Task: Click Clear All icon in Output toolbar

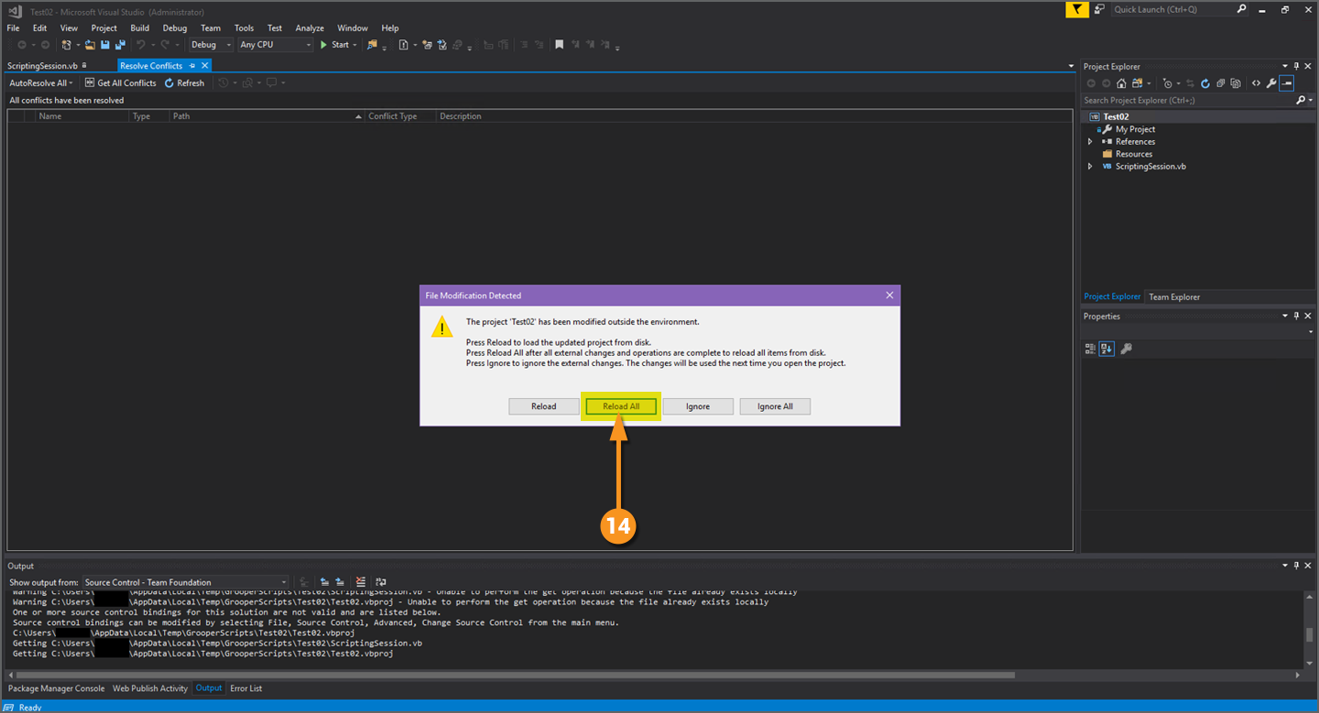Action: tap(360, 582)
